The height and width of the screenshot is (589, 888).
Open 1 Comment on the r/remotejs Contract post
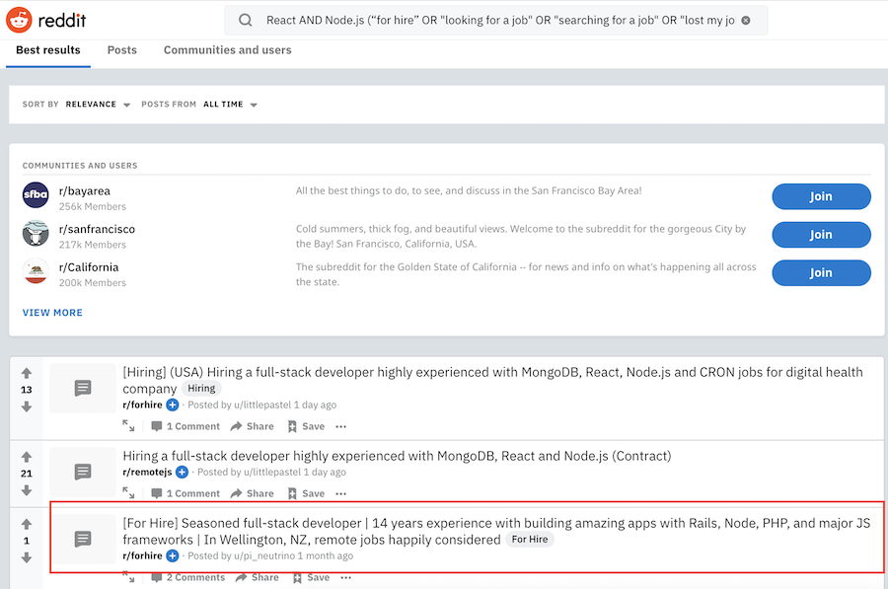pos(185,493)
